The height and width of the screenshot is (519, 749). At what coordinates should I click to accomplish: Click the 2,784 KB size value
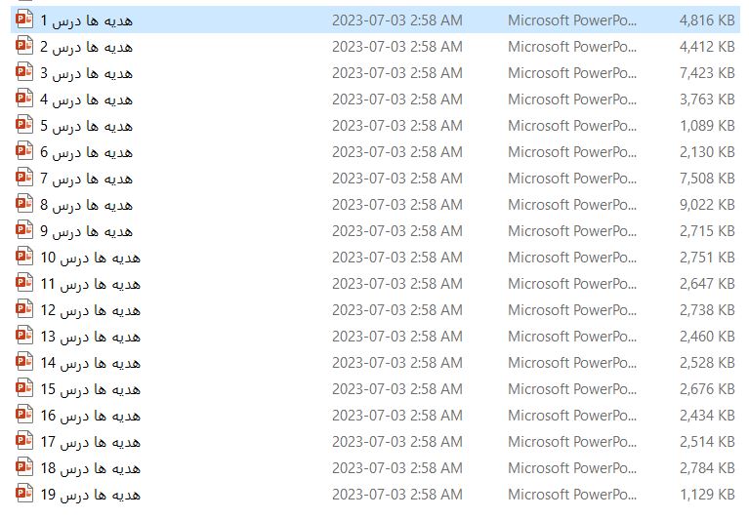(707, 468)
